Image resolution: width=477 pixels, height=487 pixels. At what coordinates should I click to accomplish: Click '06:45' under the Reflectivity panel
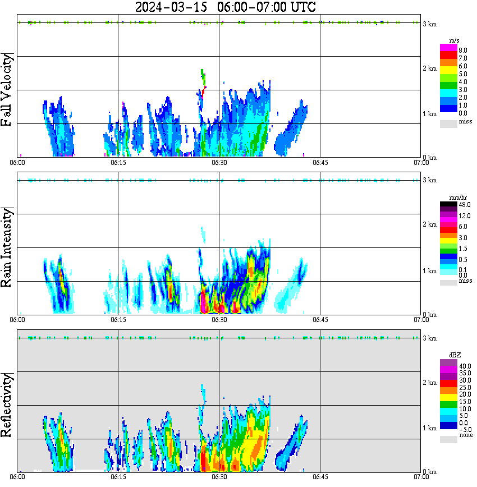click(x=320, y=477)
